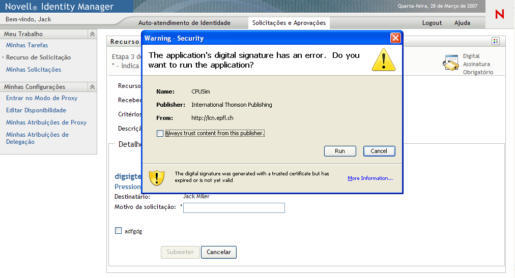
Task: Click the publisher name International Thomson Publishing
Action: click(x=232, y=105)
